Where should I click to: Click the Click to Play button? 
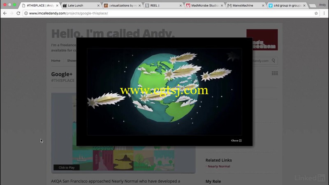click(x=67, y=167)
